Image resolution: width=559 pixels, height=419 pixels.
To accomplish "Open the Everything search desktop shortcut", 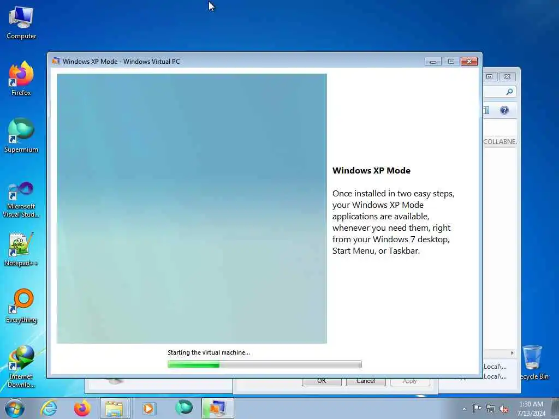I will click(21, 306).
